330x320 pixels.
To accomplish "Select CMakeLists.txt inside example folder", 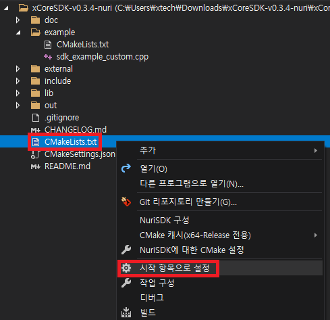I will 82,45.
